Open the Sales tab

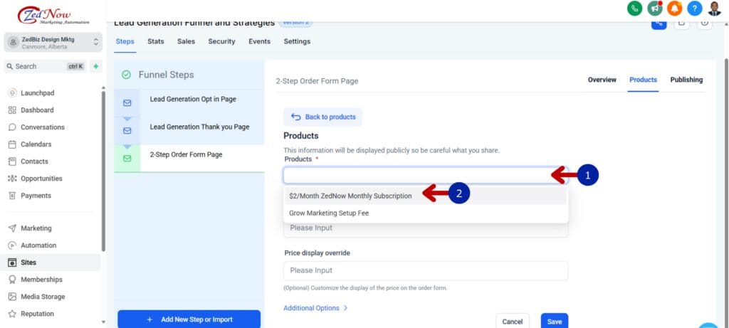[186, 41]
